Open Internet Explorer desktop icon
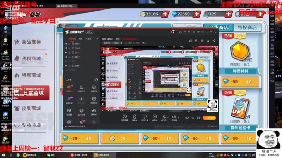 click(6, 55)
